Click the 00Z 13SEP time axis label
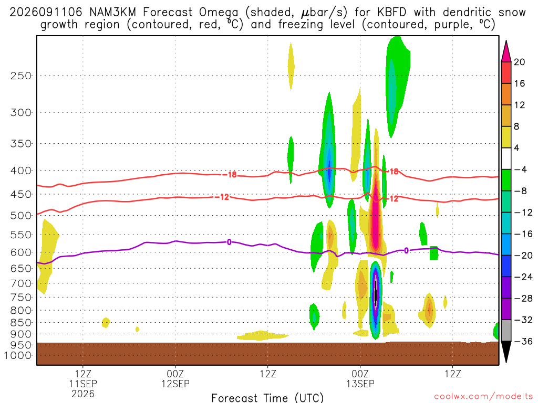This screenshot has width=538, height=403. 360,379
